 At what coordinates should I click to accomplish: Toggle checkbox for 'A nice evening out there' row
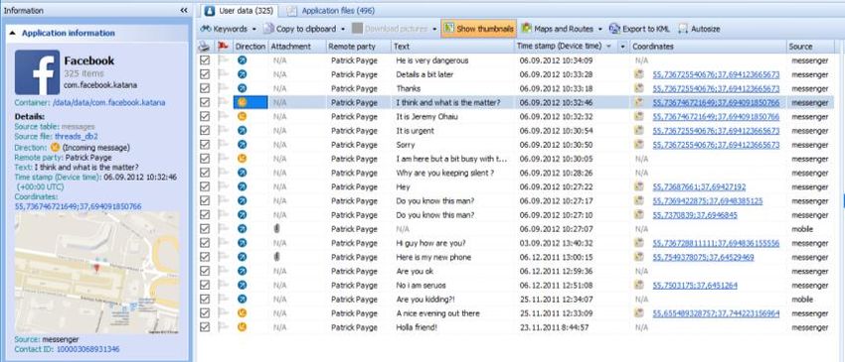point(204,313)
